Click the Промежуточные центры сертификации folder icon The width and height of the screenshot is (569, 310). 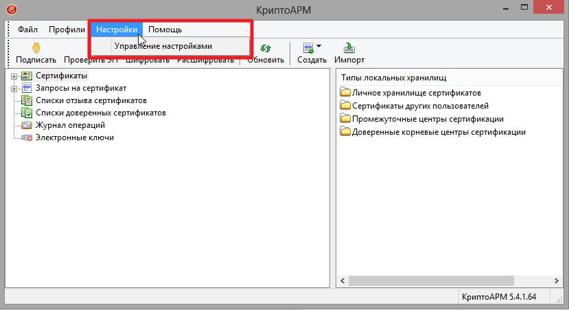click(345, 118)
